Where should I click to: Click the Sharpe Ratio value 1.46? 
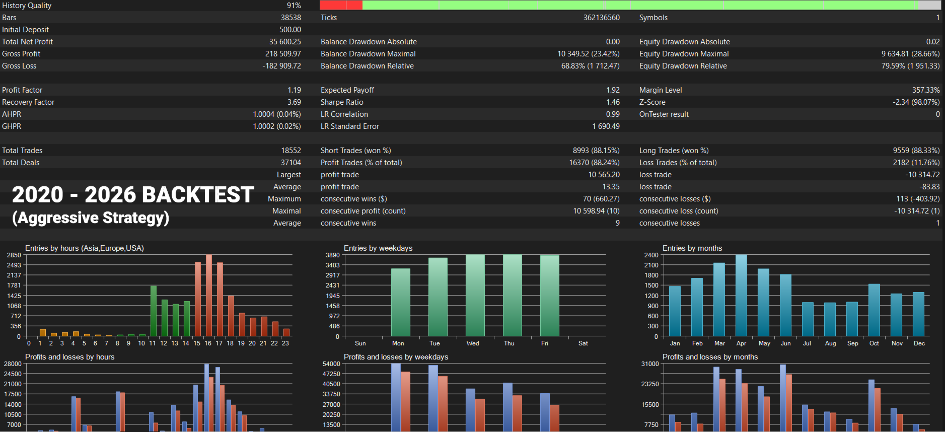pos(613,102)
